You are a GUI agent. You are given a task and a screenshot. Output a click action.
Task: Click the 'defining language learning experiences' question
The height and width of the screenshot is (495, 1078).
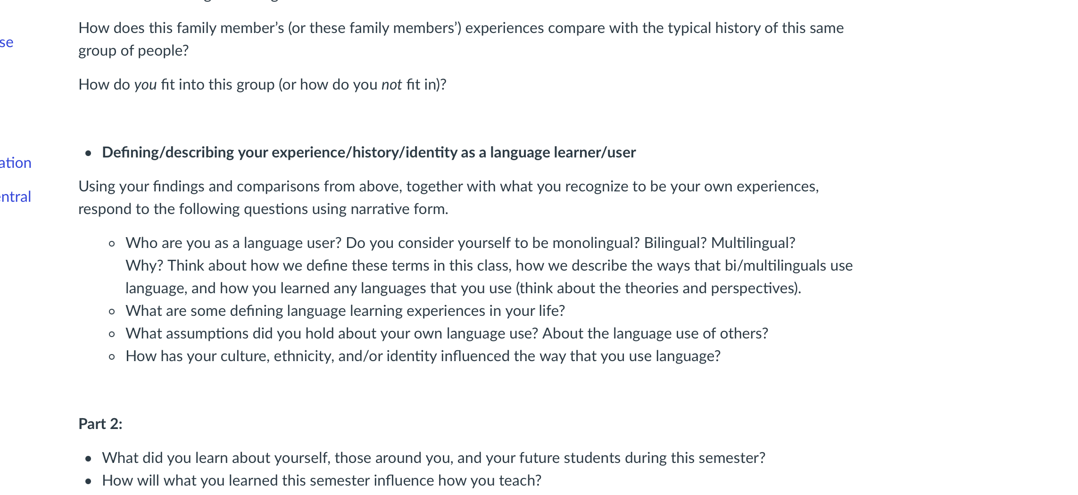click(345, 311)
